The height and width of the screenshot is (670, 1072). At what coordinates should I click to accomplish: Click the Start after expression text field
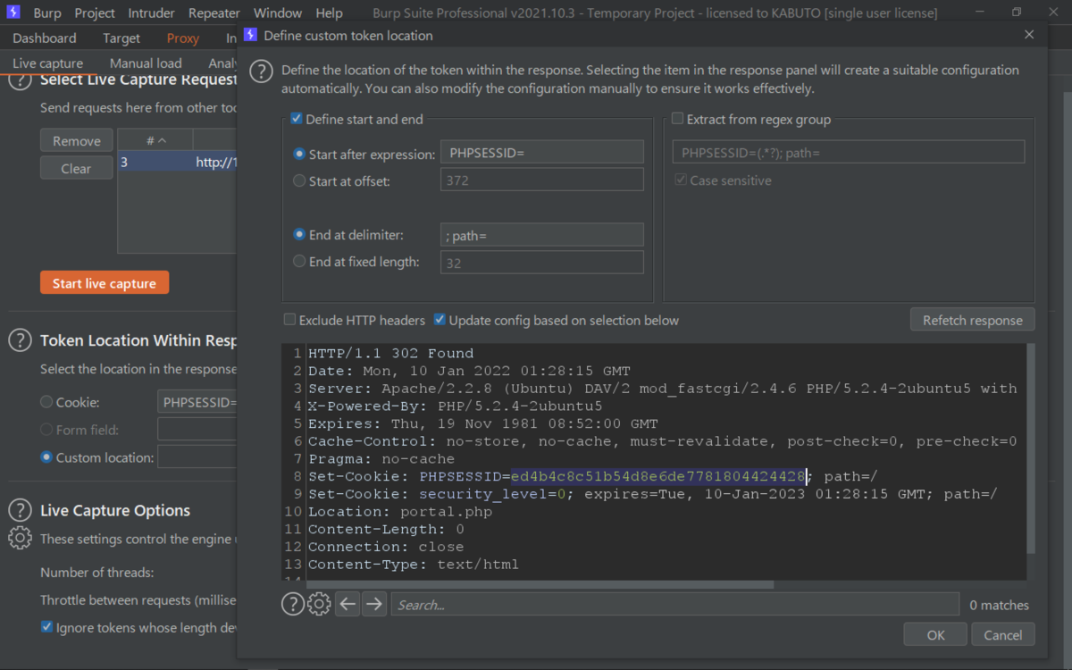(542, 153)
